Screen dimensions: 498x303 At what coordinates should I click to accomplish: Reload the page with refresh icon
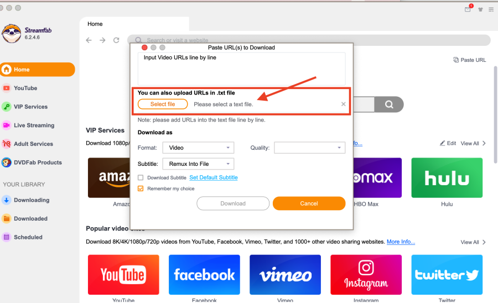click(x=116, y=40)
